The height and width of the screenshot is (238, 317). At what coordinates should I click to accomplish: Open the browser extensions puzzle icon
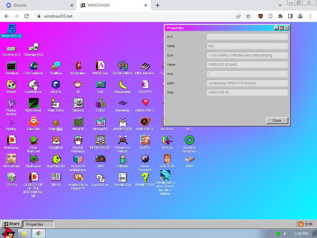tap(280, 16)
